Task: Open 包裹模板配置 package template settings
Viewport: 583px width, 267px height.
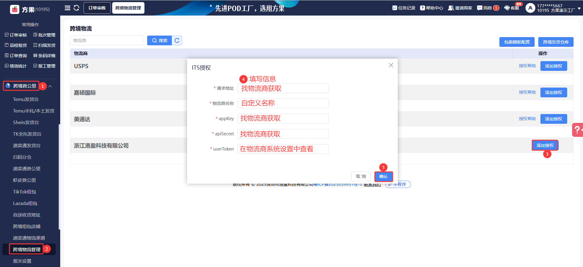Action: 517,42
